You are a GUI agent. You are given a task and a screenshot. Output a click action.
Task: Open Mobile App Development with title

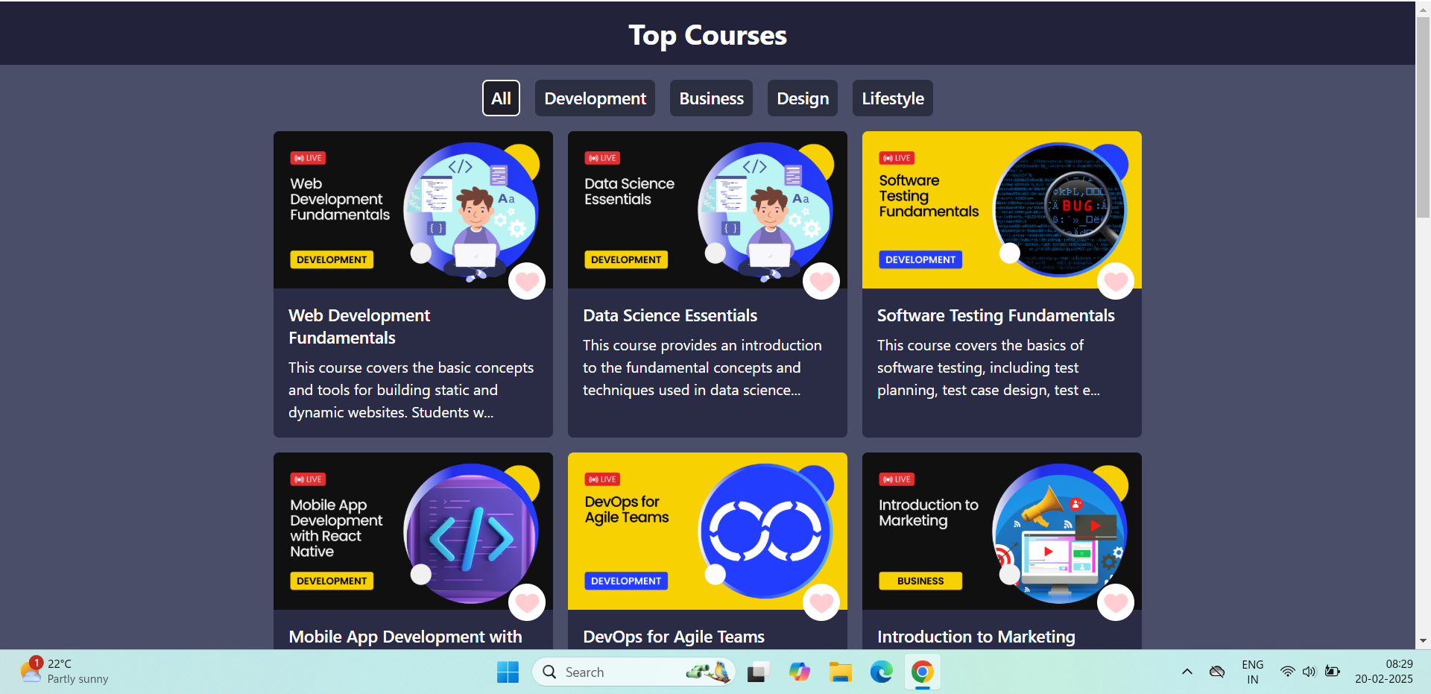pos(405,637)
